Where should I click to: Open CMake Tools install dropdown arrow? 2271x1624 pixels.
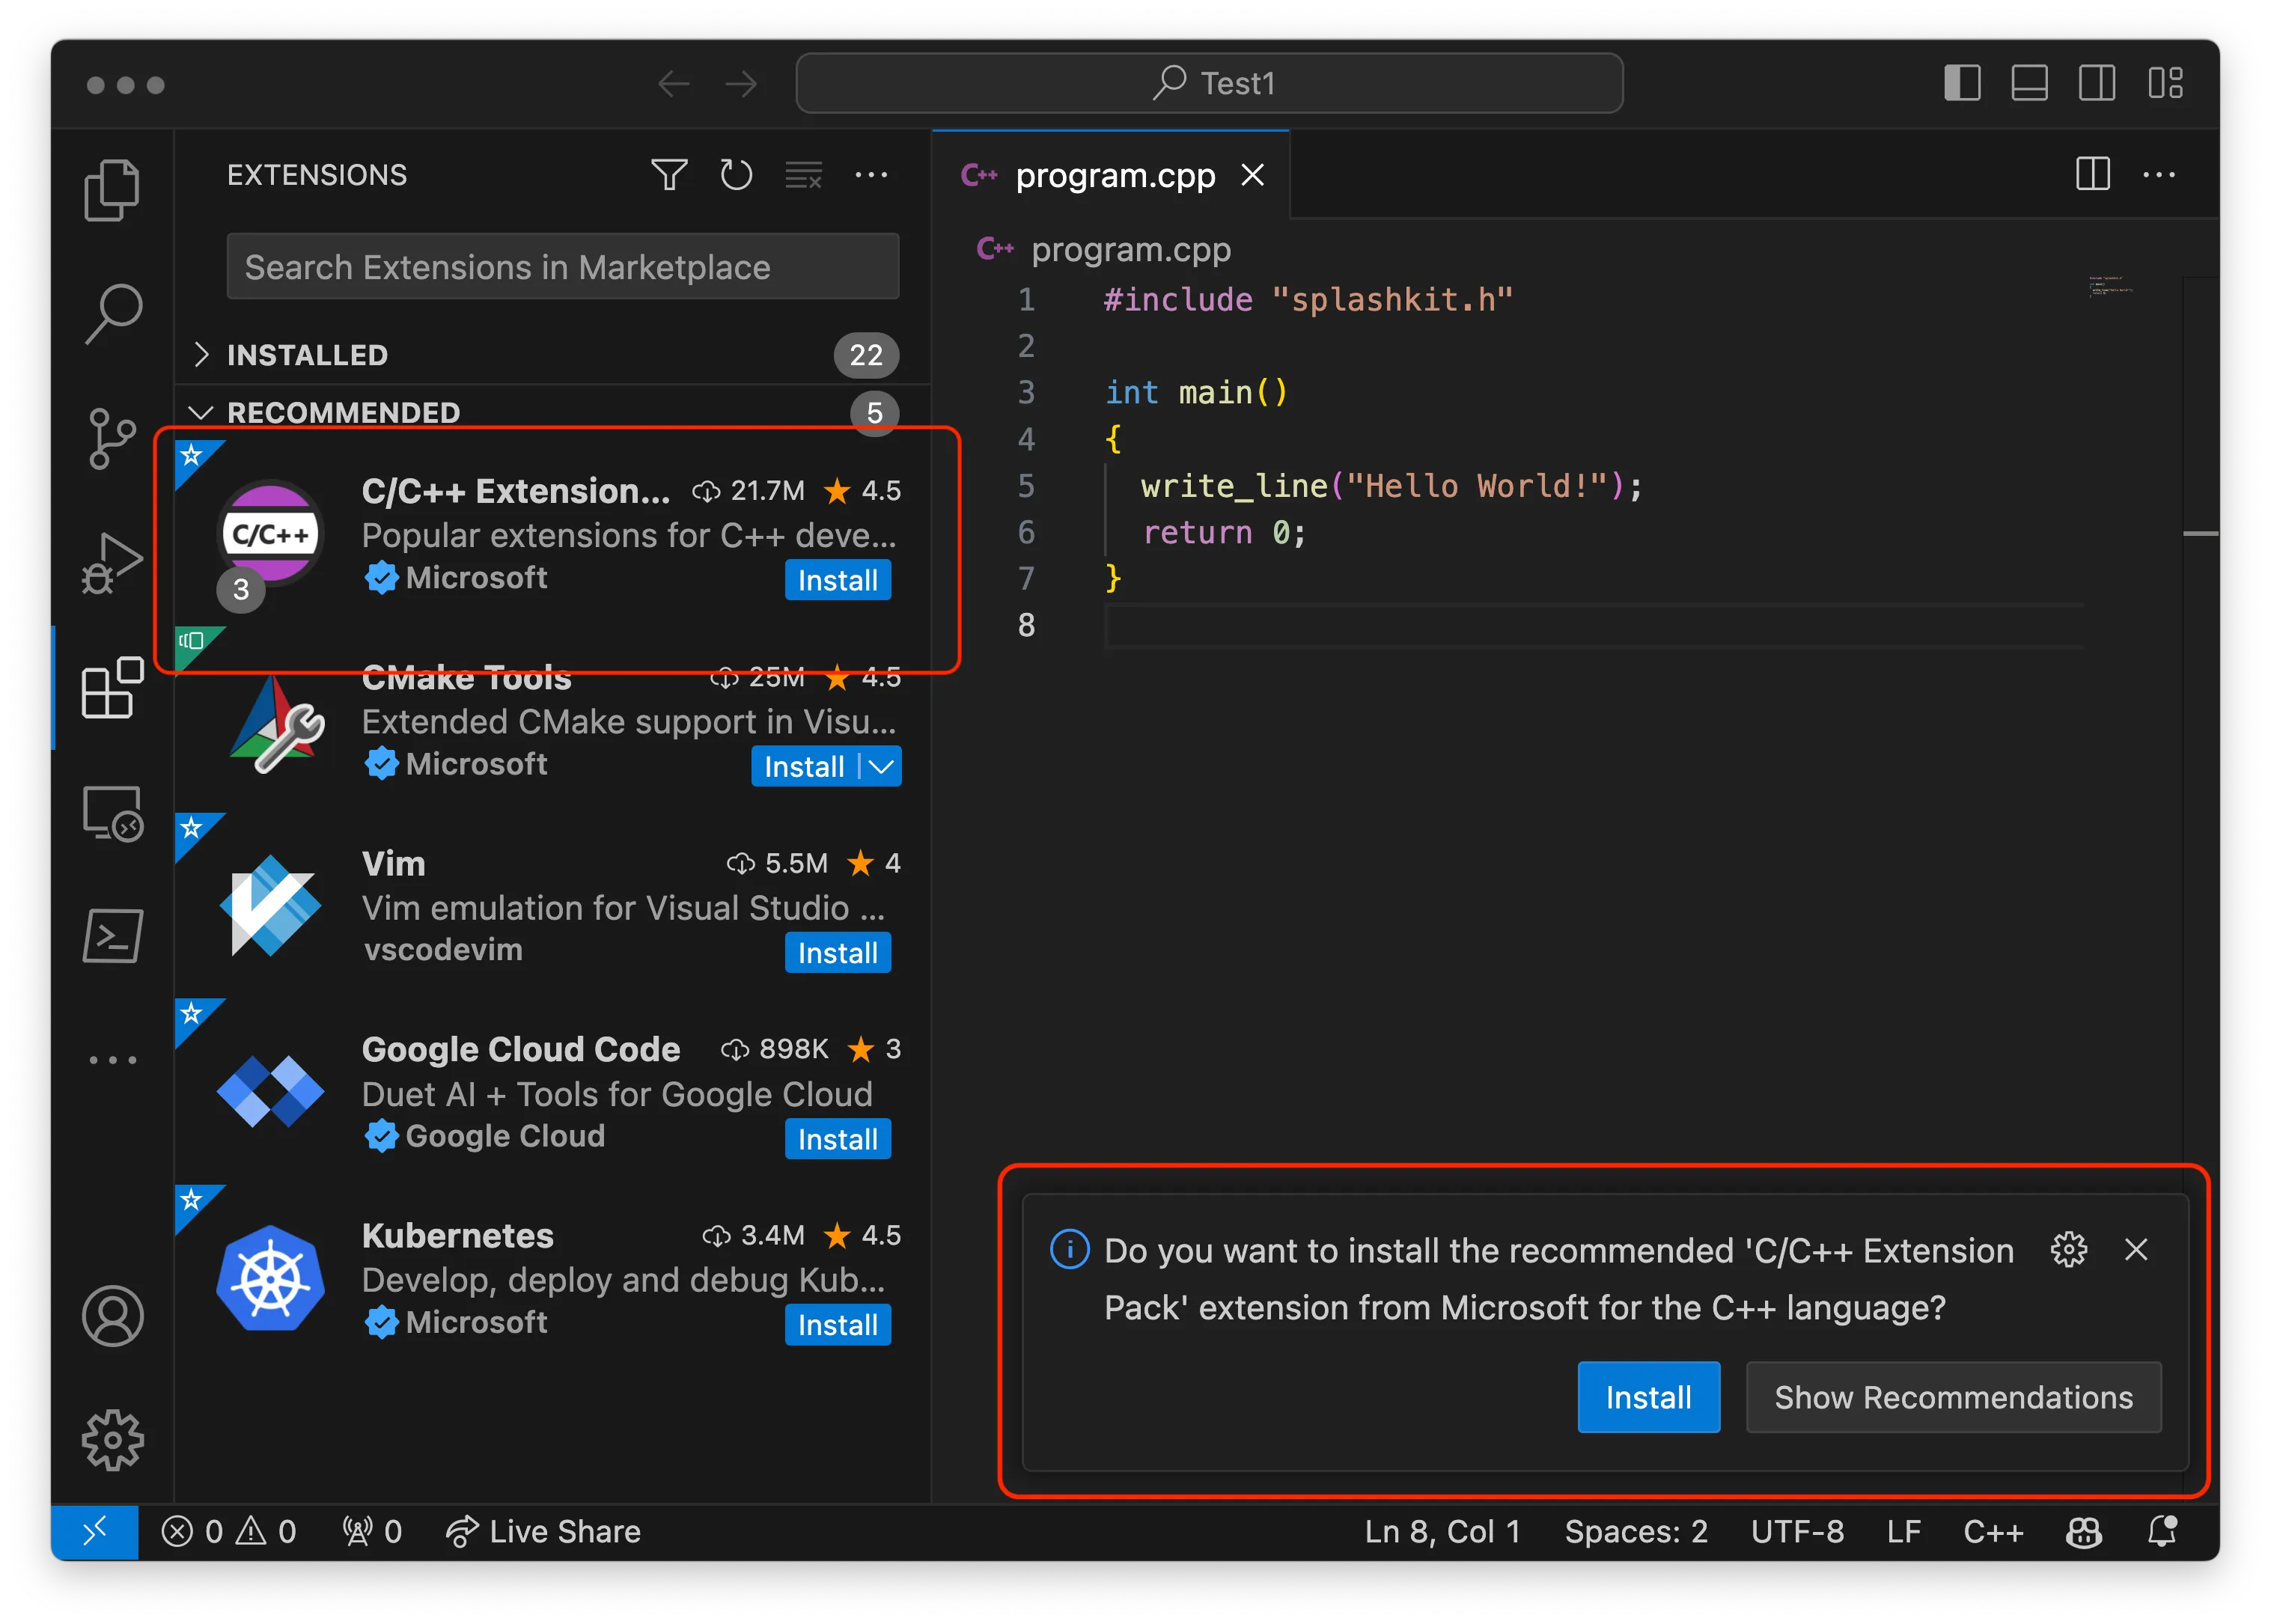(x=881, y=767)
